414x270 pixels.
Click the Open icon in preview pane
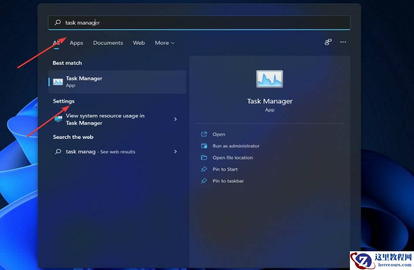click(x=204, y=134)
